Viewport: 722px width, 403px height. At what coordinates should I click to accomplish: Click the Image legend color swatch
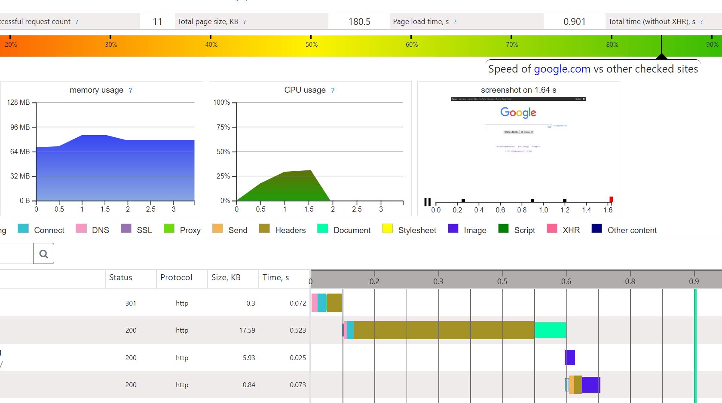453,228
